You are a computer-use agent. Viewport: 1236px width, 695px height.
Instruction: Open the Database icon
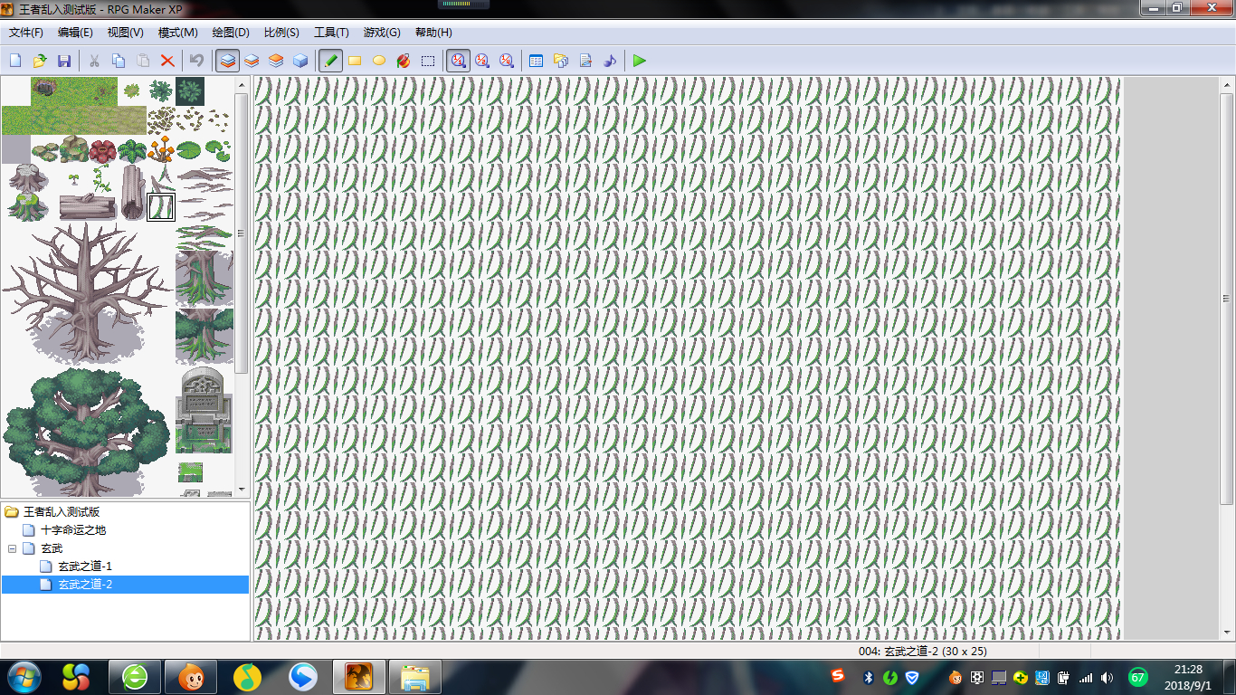[536, 61]
